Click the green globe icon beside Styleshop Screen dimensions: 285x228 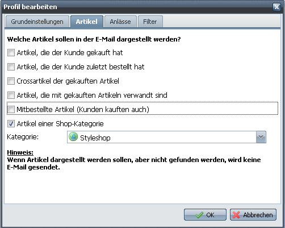pyautogui.click(x=73, y=137)
